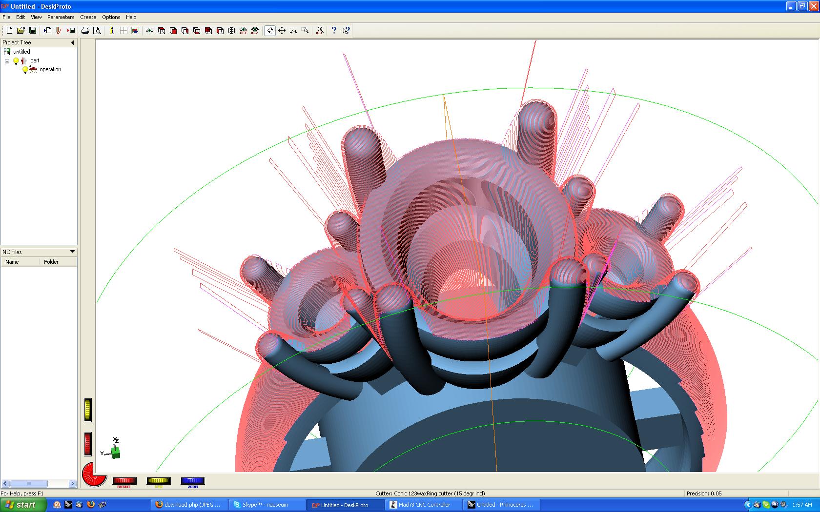Viewport: 820px width, 512px height.
Task: Open Print Preview from the toolbar
Action: point(97,30)
